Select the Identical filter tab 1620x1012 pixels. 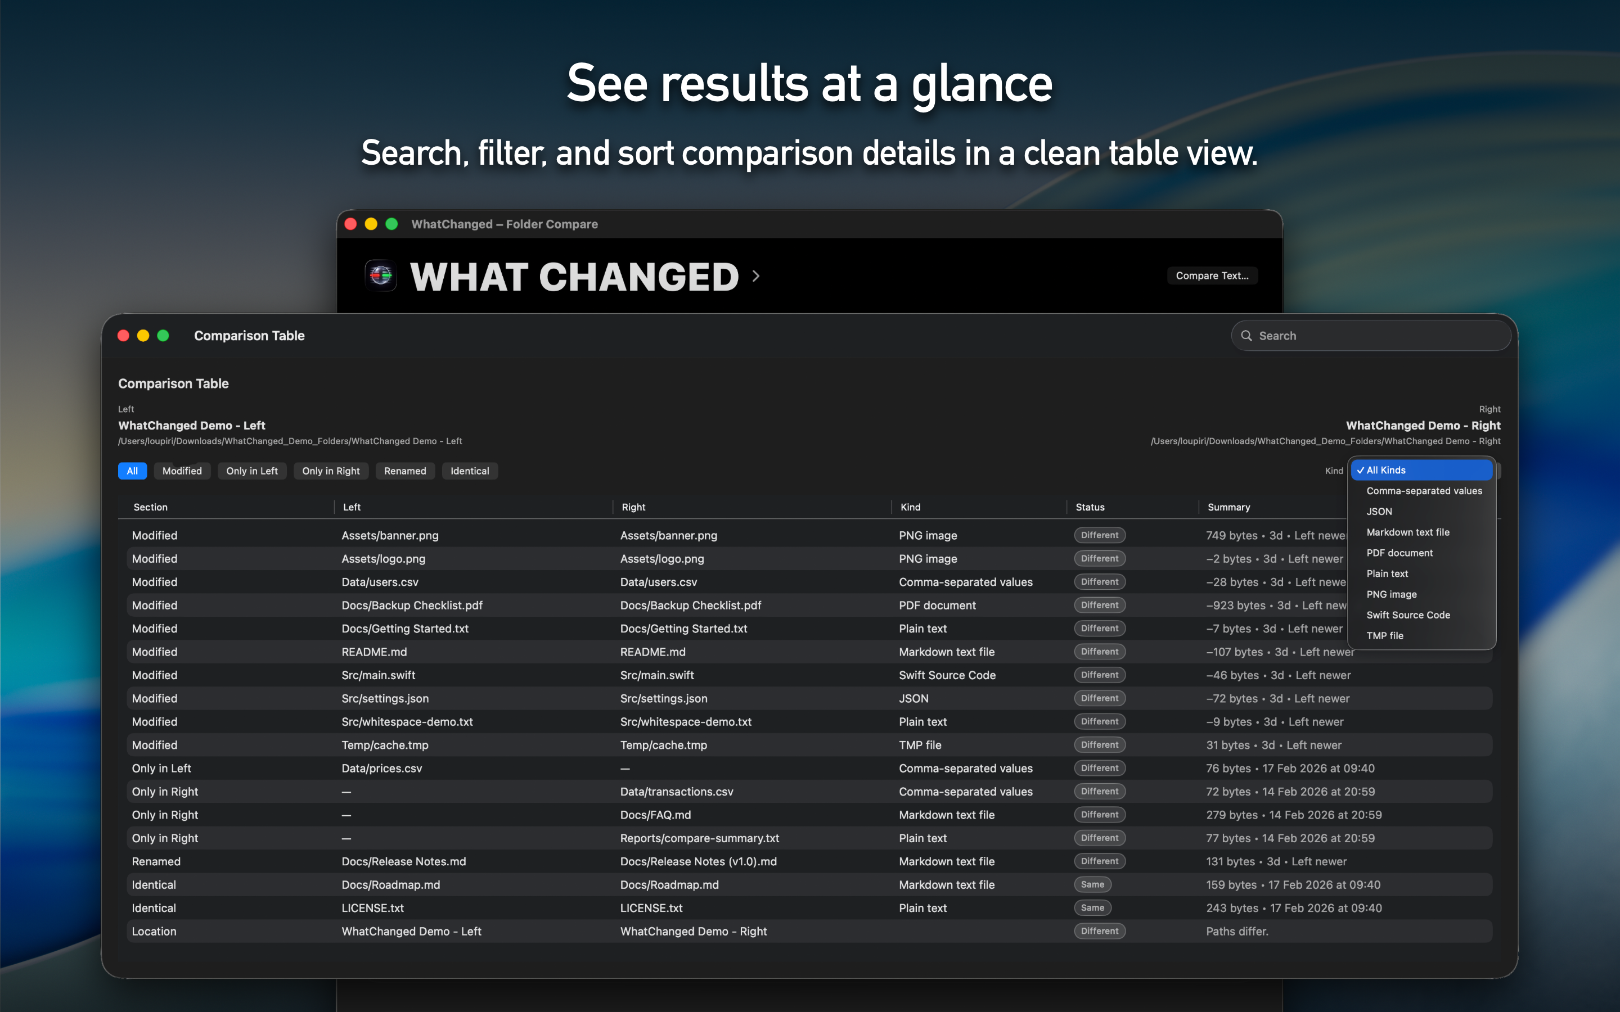click(469, 471)
